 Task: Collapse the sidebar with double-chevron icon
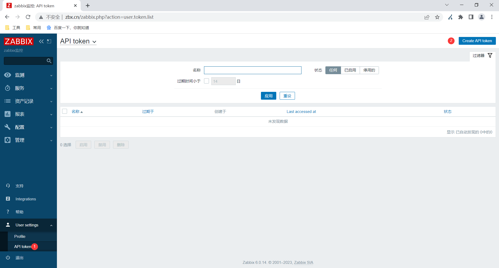click(x=41, y=41)
